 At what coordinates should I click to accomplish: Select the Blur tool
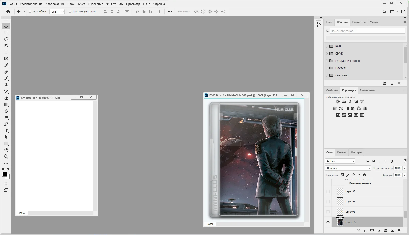(x=6, y=111)
